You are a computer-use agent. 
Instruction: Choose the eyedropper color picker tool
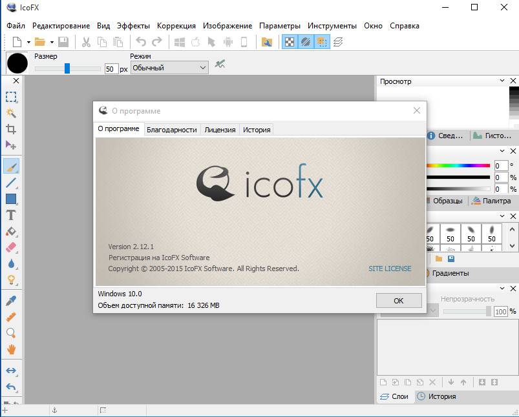click(x=11, y=301)
